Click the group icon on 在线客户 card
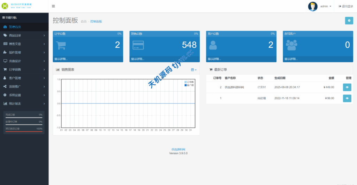This screenshot has height=185, width=357. coord(291,45)
